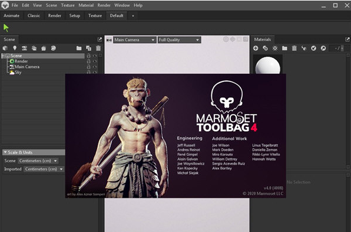Switch to the Render workspace tab
This screenshot has width=351, height=232.
(55, 16)
